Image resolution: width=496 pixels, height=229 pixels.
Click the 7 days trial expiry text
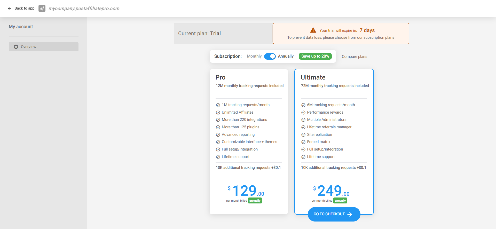click(367, 30)
